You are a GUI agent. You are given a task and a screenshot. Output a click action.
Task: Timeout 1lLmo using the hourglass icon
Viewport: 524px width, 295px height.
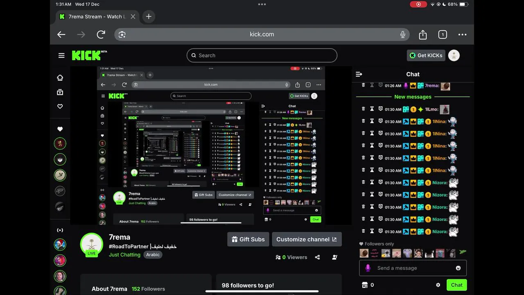point(372,109)
